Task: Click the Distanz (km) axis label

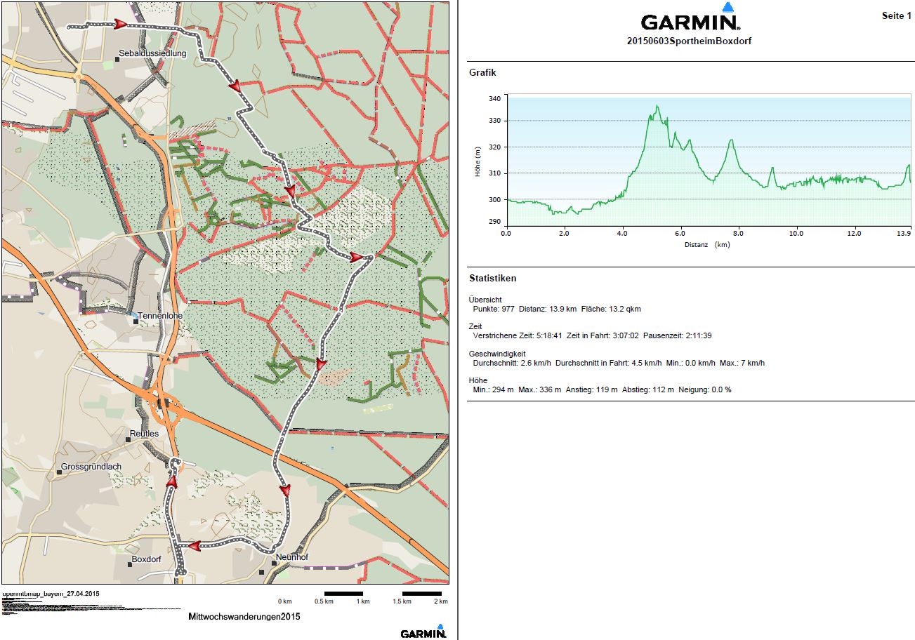Action: (x=709, y=245)
